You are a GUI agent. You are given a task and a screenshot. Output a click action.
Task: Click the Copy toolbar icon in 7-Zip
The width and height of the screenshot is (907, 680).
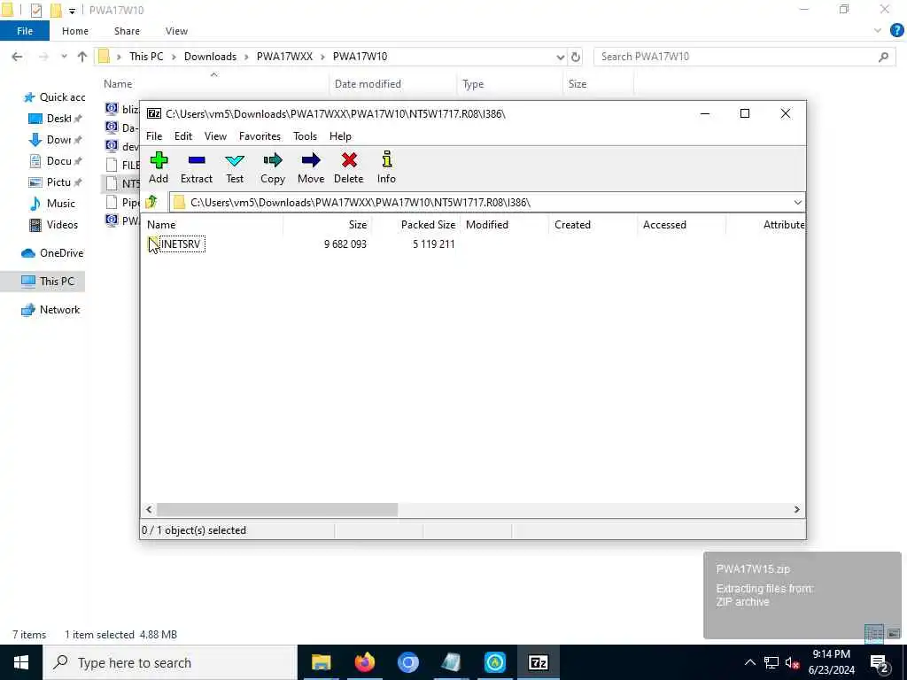[x=273, y=167]
